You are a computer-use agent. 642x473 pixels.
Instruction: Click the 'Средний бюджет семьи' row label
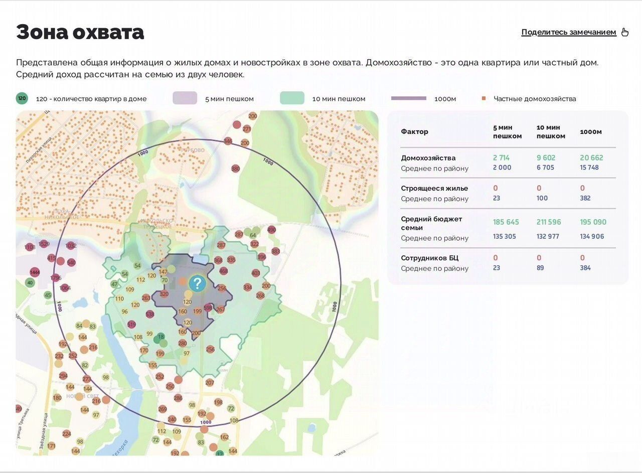[431, 223]
